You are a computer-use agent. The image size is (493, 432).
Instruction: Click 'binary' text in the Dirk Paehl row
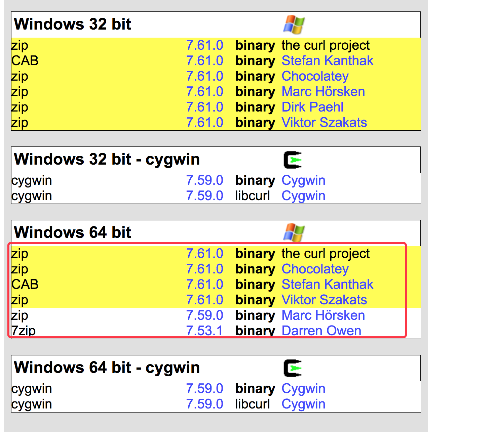coord(255,107)
